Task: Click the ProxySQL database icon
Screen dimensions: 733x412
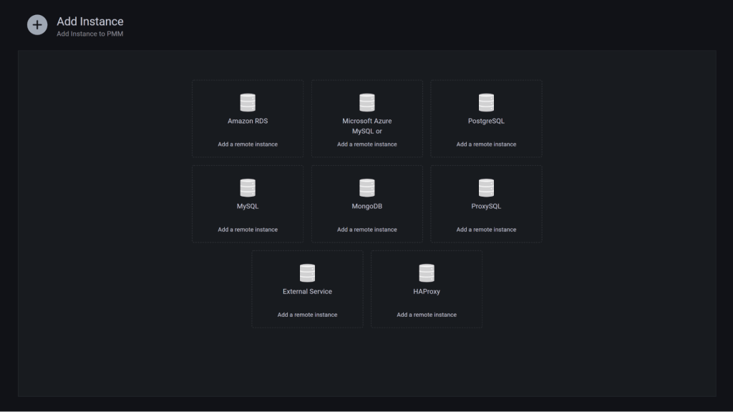Action: 486,188
